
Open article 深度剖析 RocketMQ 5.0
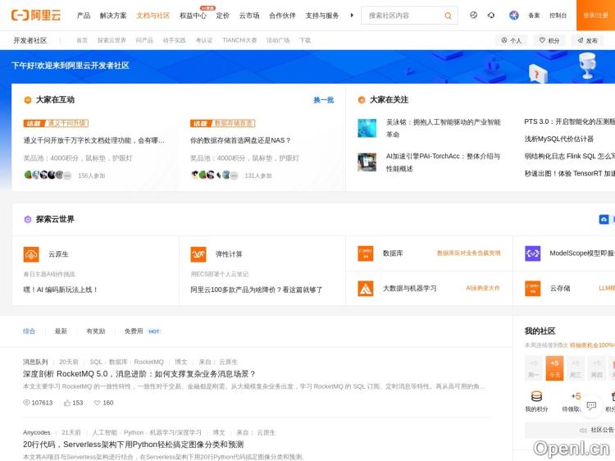(x=139, y=373)
